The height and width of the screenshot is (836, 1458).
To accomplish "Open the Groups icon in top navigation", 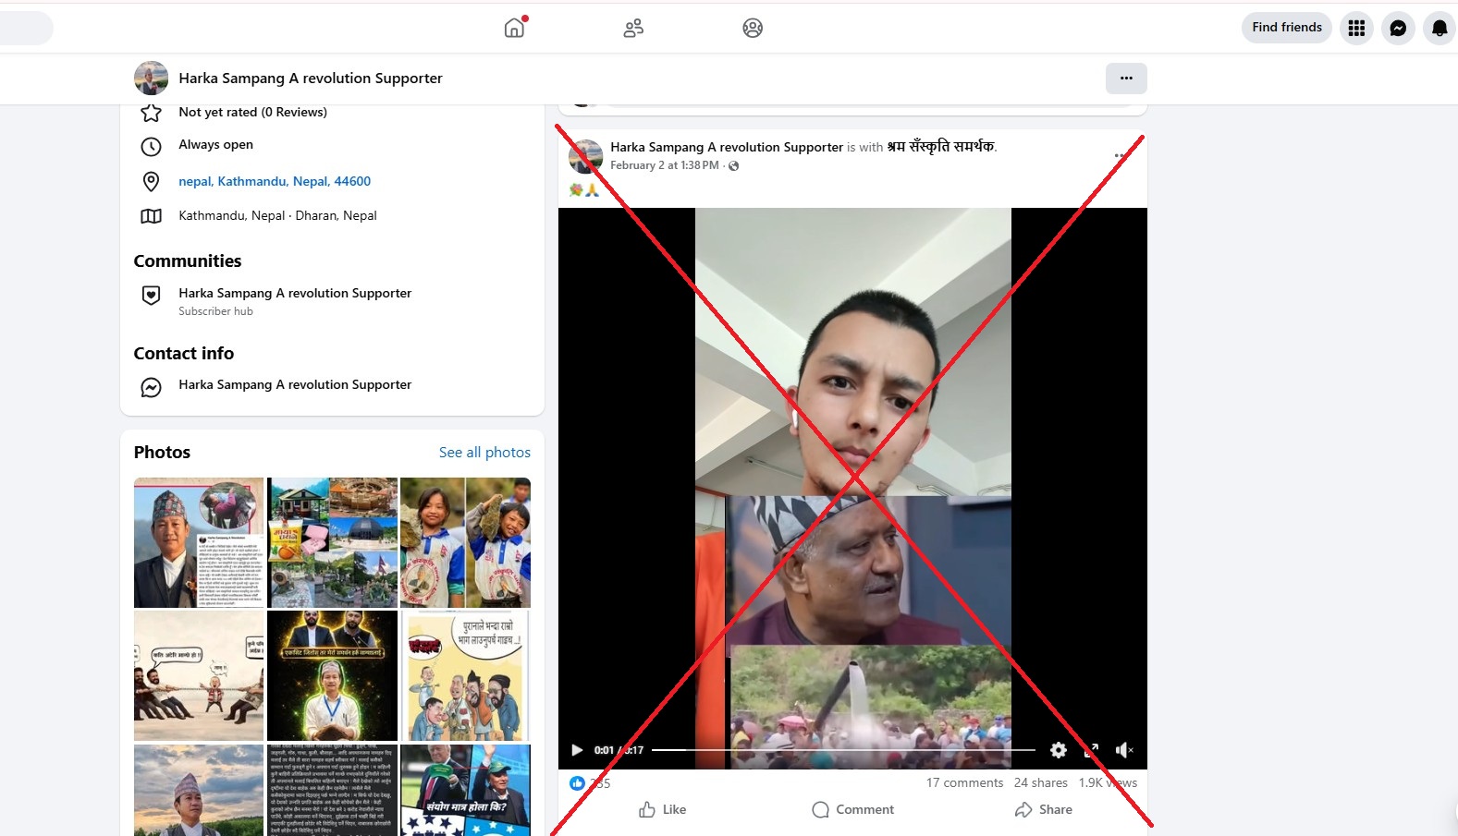I will tap(753, 28).
